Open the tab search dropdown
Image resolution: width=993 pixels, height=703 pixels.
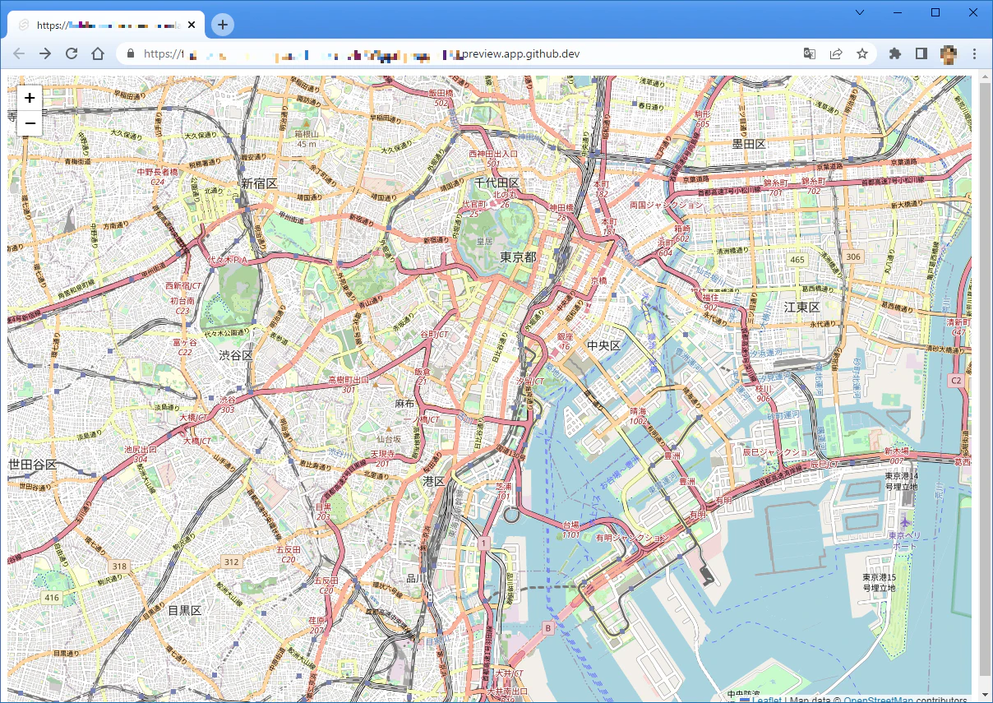(860, 12)
